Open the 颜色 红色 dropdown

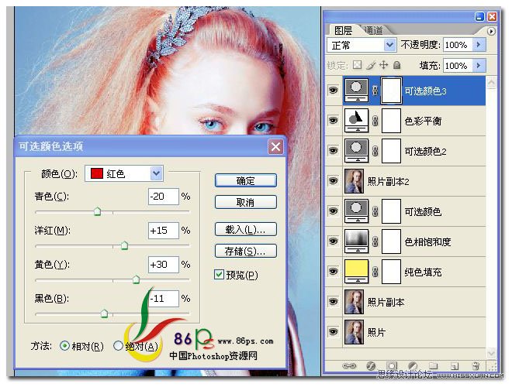[124, 173]
